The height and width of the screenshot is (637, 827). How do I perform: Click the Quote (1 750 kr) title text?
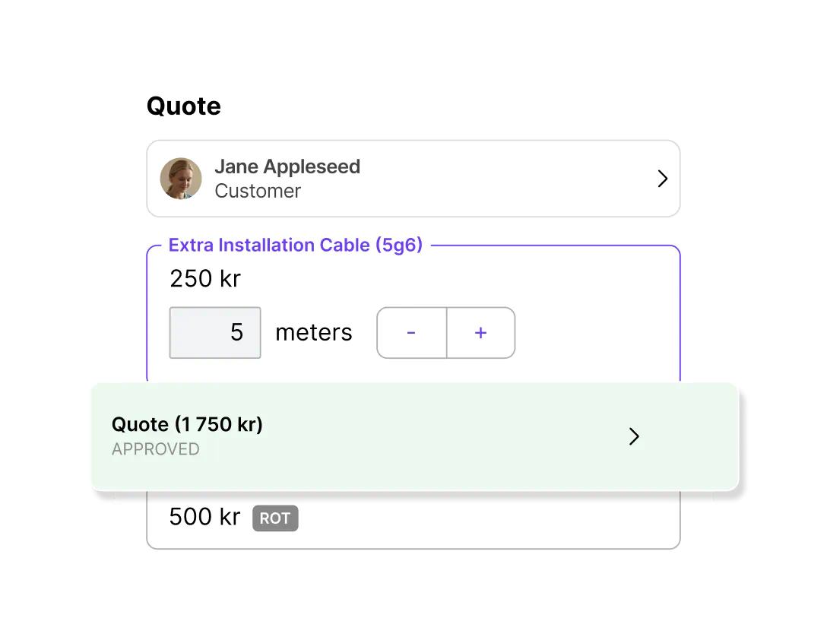[x=187, y=424]
